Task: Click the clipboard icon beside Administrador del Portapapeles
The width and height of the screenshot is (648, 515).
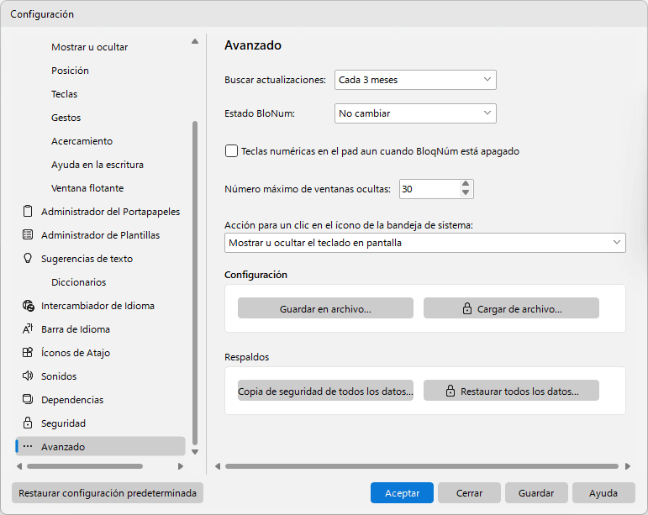Action: (x=28, y=211)
